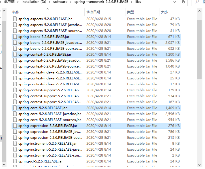The width and height of the screenshot is (205, 169).
Task: Expand the chevron after Installation (D:)
Action: [50, 2]
